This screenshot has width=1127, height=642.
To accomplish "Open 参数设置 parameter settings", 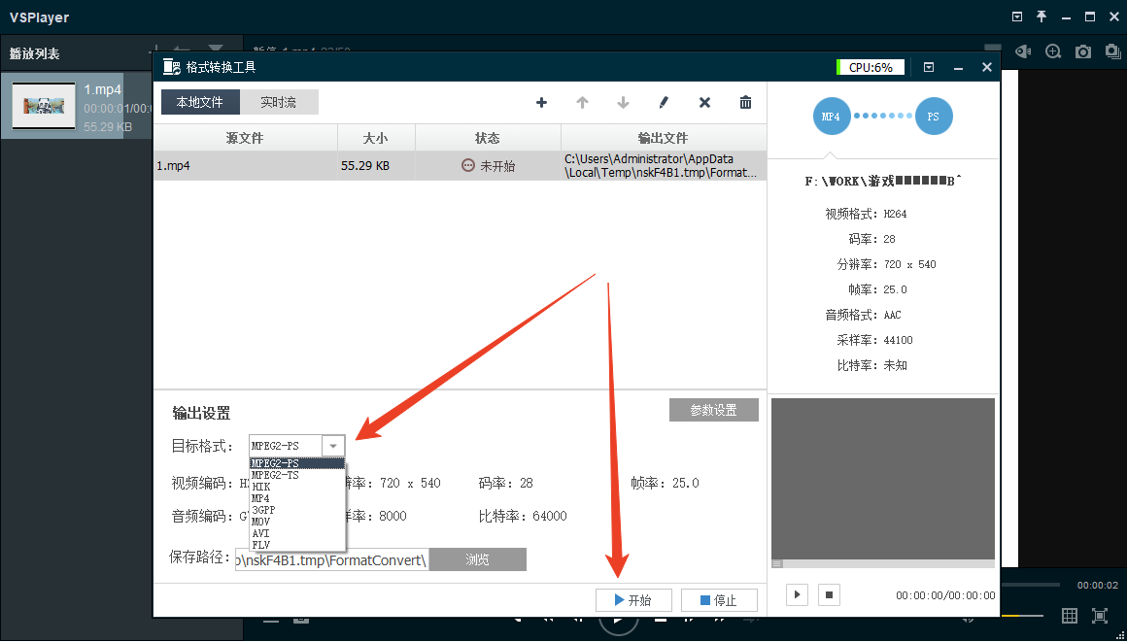I will coord(714,410).
